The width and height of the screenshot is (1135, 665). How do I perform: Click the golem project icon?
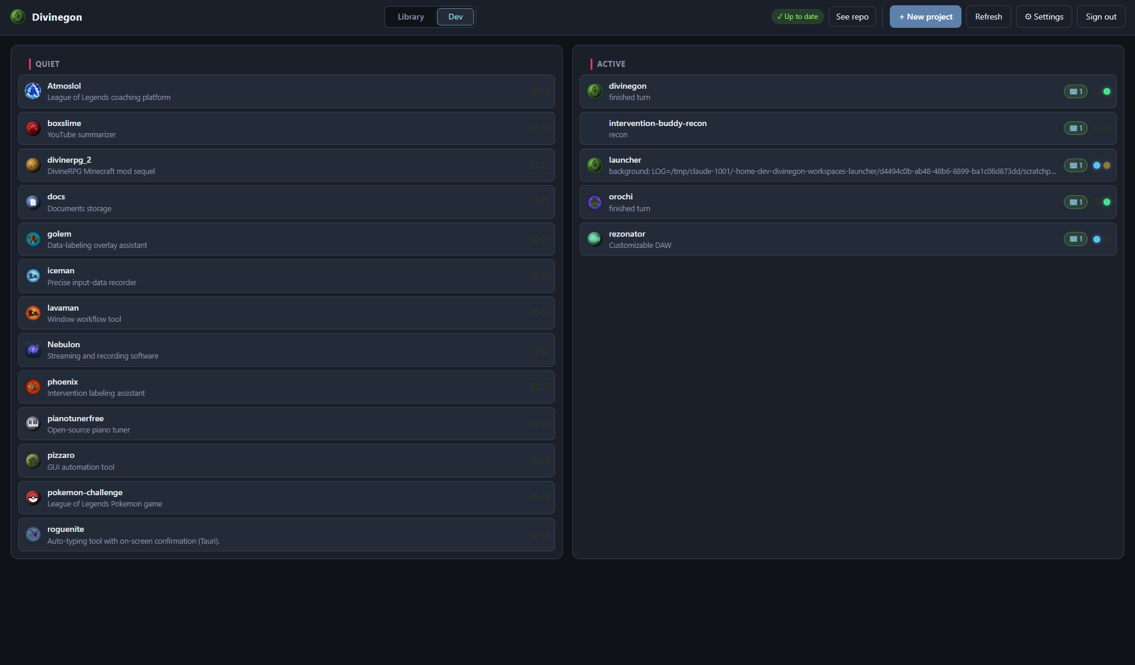coord(33,239)
